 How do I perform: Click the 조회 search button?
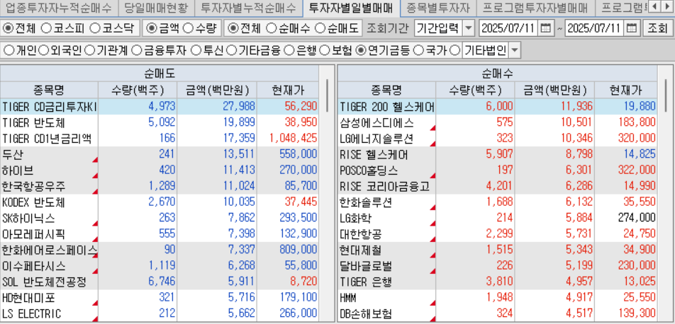click(657, 29)
